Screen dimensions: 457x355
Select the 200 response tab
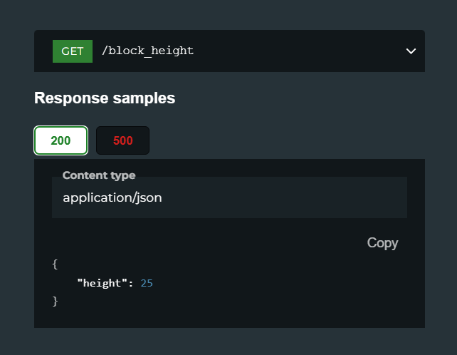(61, 140)
